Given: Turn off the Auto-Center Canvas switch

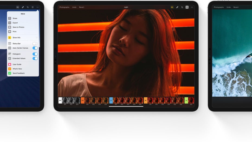Looking at the screenshot, I should [x=35, y=48].
